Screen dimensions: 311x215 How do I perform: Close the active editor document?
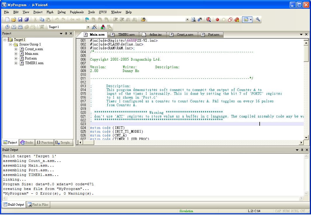tap(306, 34)
